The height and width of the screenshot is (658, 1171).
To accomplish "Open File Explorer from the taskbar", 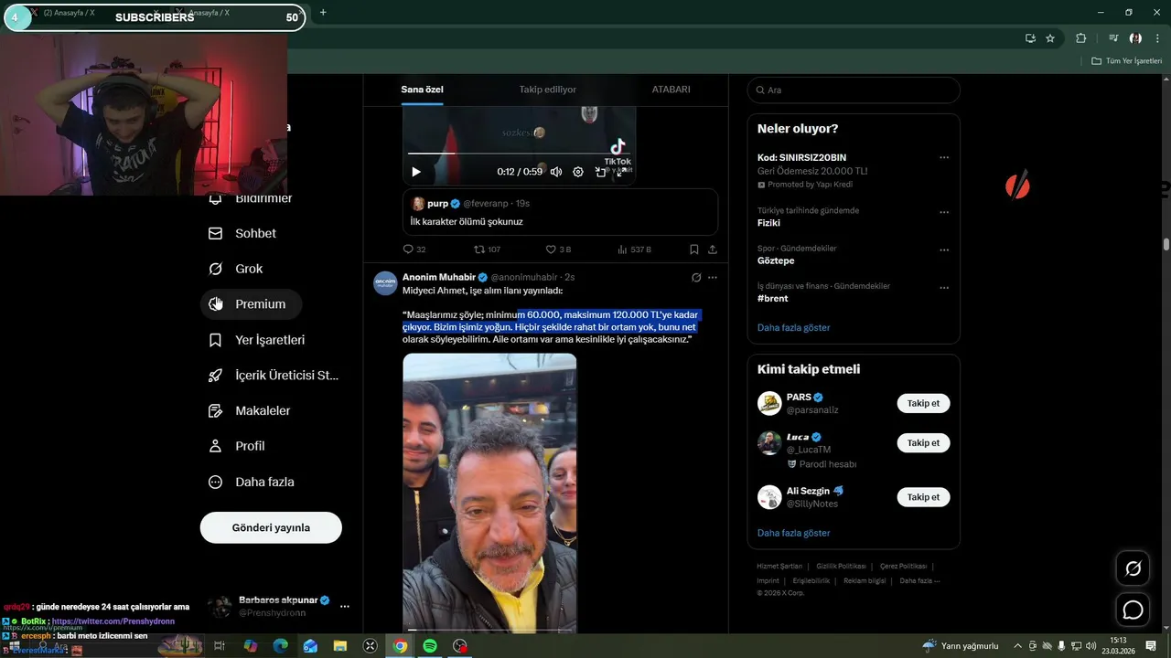I will (340, 646).
